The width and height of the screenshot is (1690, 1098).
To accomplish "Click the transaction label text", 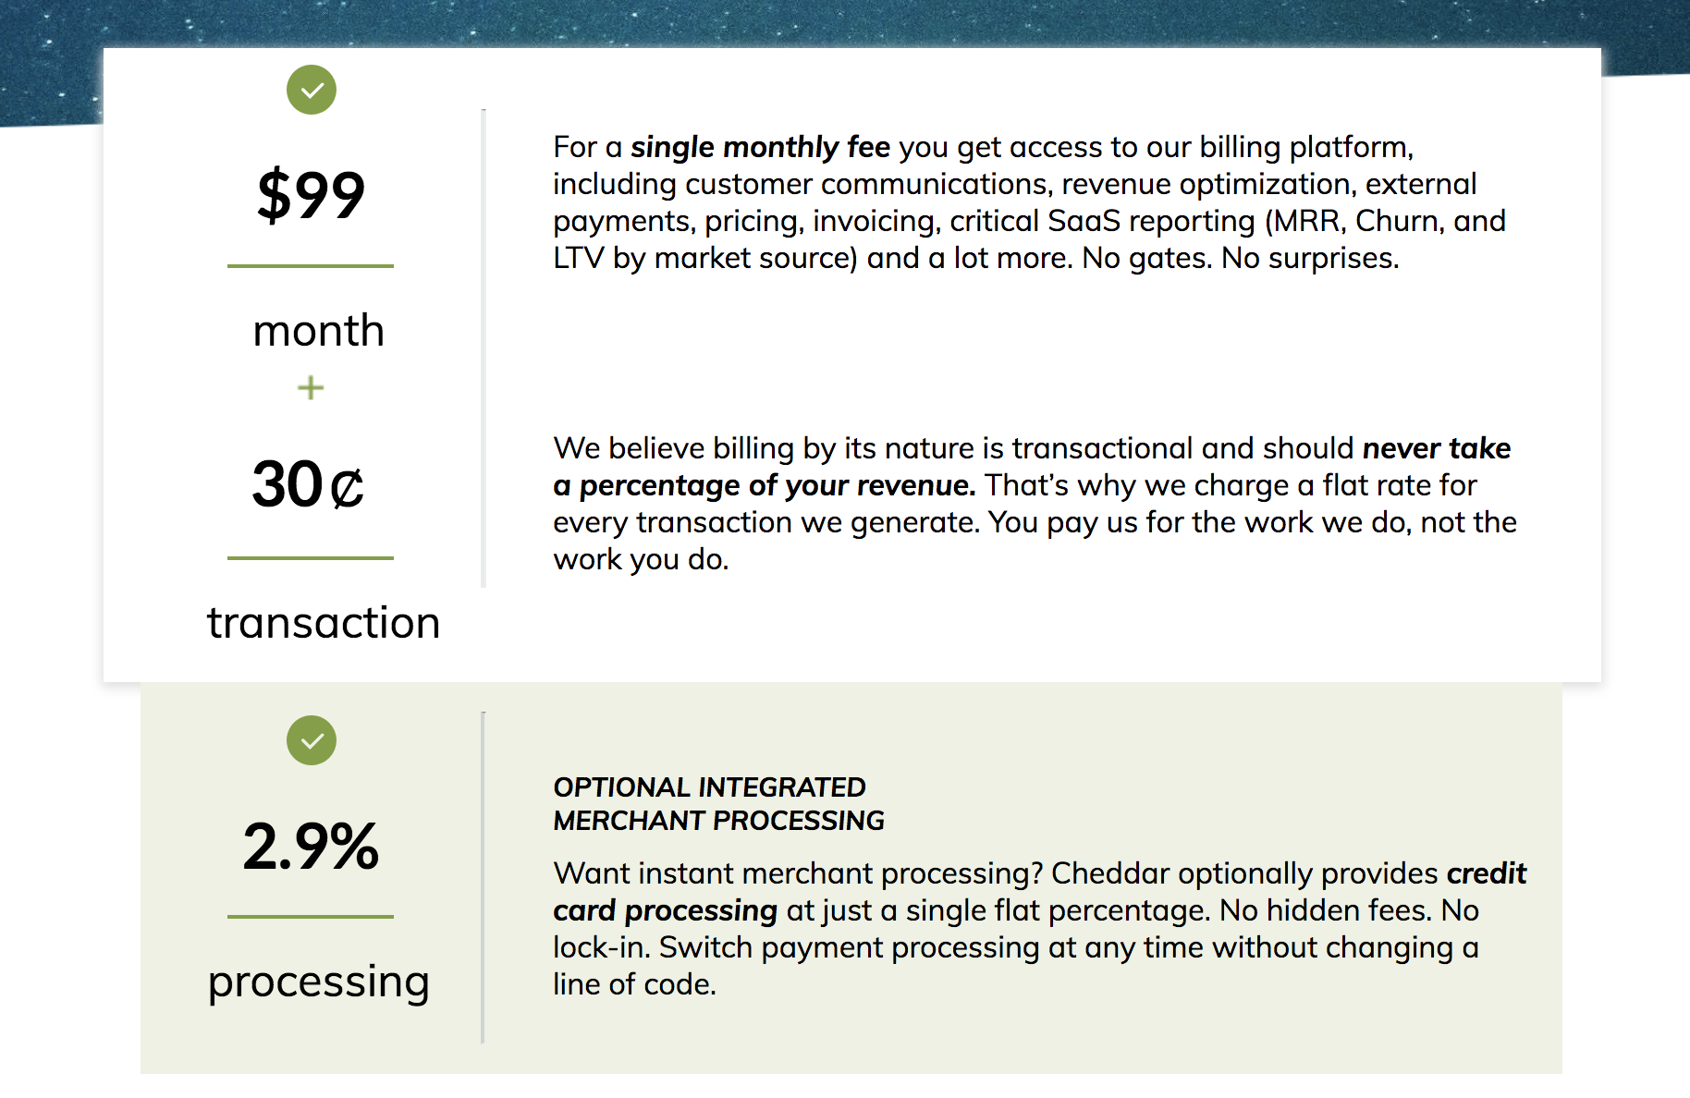I will [x=324, y=623].
